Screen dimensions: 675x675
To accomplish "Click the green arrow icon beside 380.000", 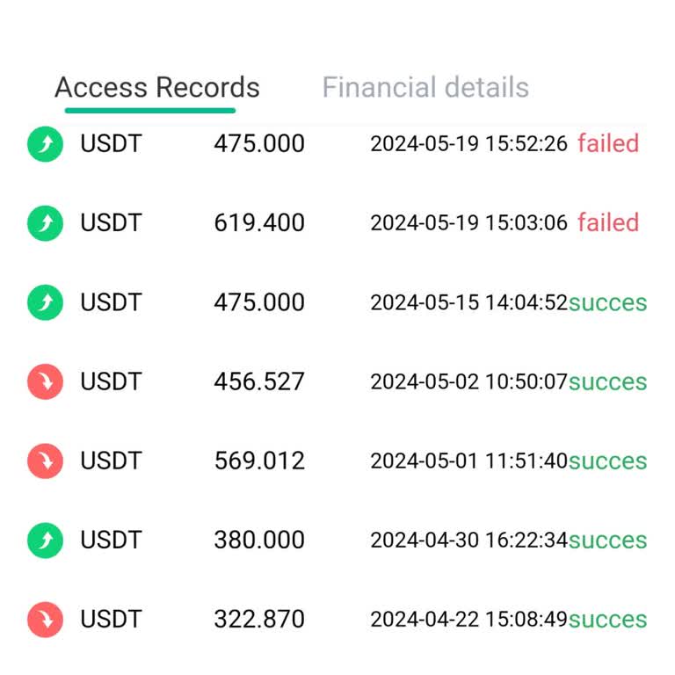I will (45, 541).
